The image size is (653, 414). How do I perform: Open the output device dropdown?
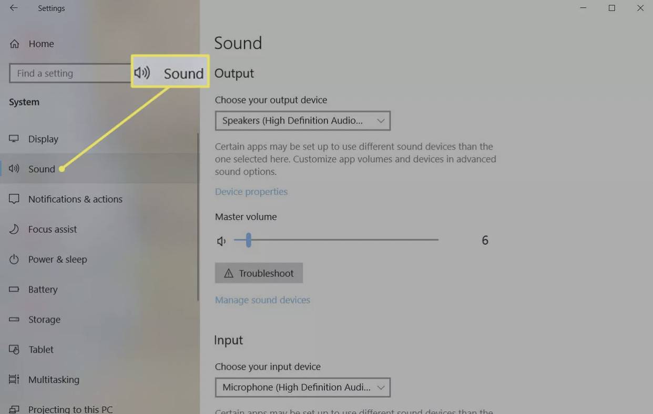[302, 121]
